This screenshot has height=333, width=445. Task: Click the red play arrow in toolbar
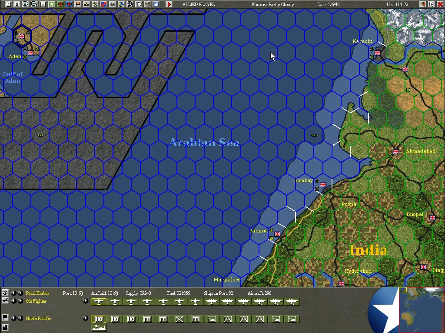coord(169,4)
